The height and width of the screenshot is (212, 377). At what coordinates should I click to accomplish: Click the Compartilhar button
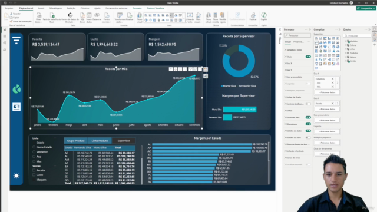[366, 8]
